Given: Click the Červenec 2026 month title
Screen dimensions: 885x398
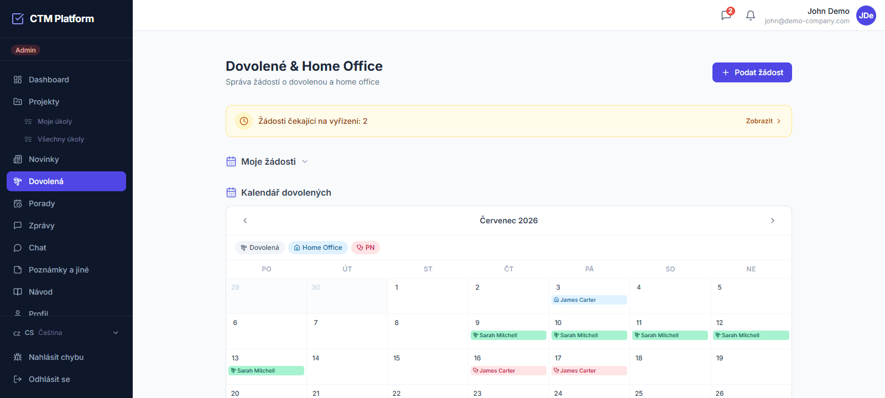Looking at the screenshot, I should point(509,221).
